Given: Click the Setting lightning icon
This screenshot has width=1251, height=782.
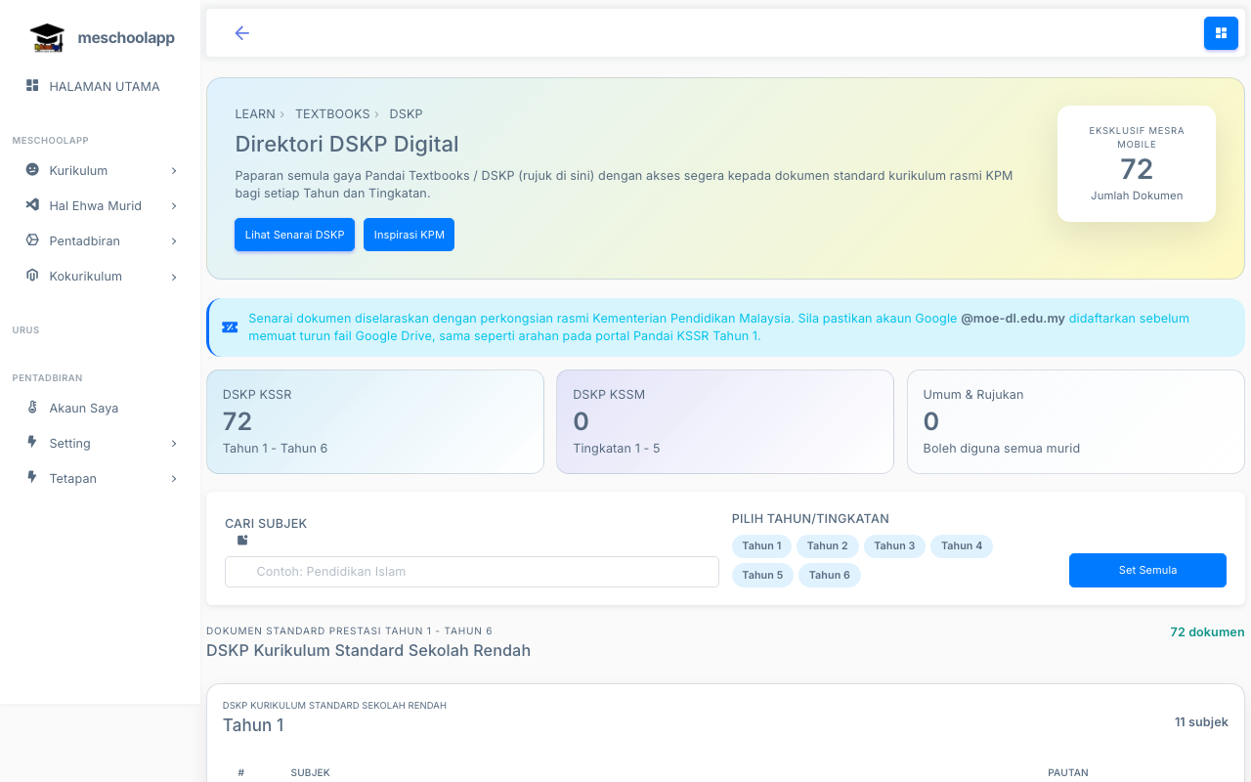Looking at the screenshot, I should (x=32, y=443).
